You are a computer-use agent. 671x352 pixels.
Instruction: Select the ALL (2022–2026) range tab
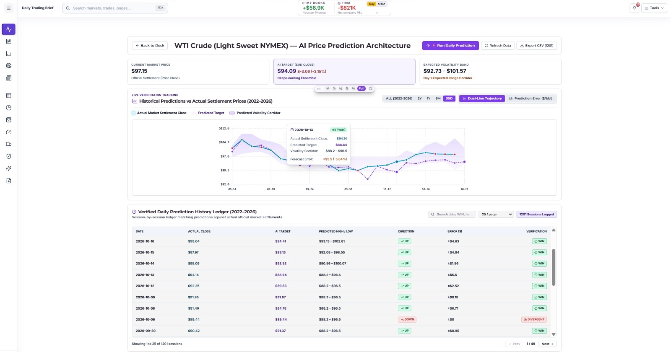coord(399,98)
